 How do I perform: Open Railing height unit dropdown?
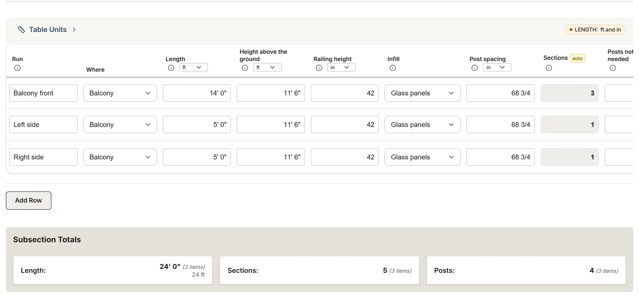click(342, 67)
